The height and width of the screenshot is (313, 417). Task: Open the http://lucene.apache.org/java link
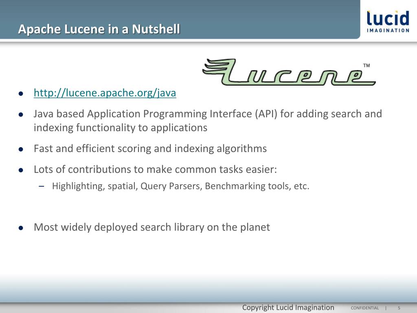coord(105,93)
